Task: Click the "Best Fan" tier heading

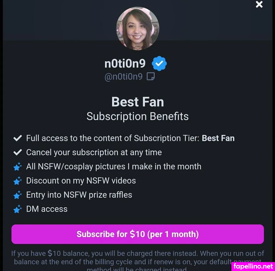Action: pos(137,102)
